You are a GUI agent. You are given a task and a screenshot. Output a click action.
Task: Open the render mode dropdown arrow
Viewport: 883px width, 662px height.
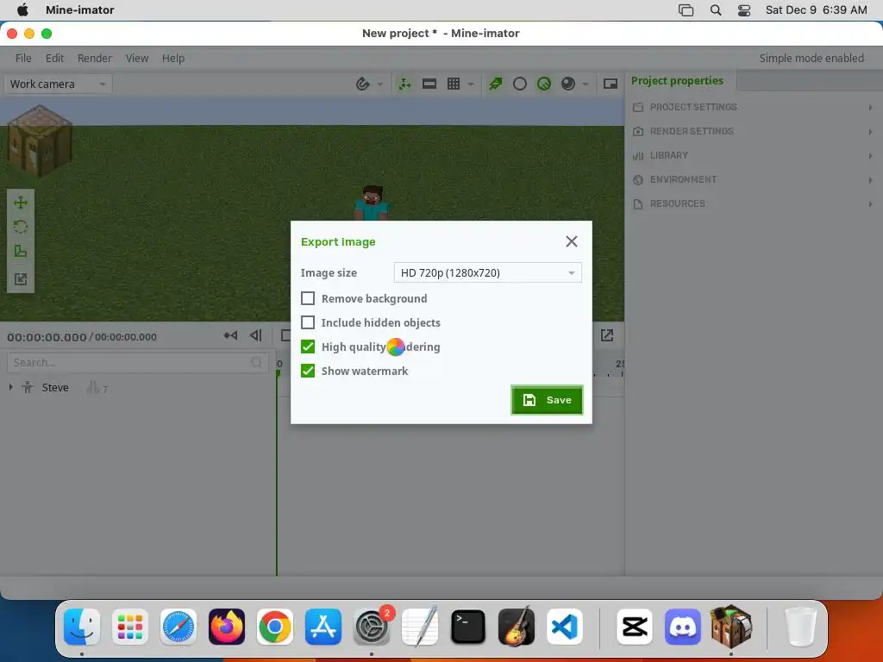click(x=586, y=84)
